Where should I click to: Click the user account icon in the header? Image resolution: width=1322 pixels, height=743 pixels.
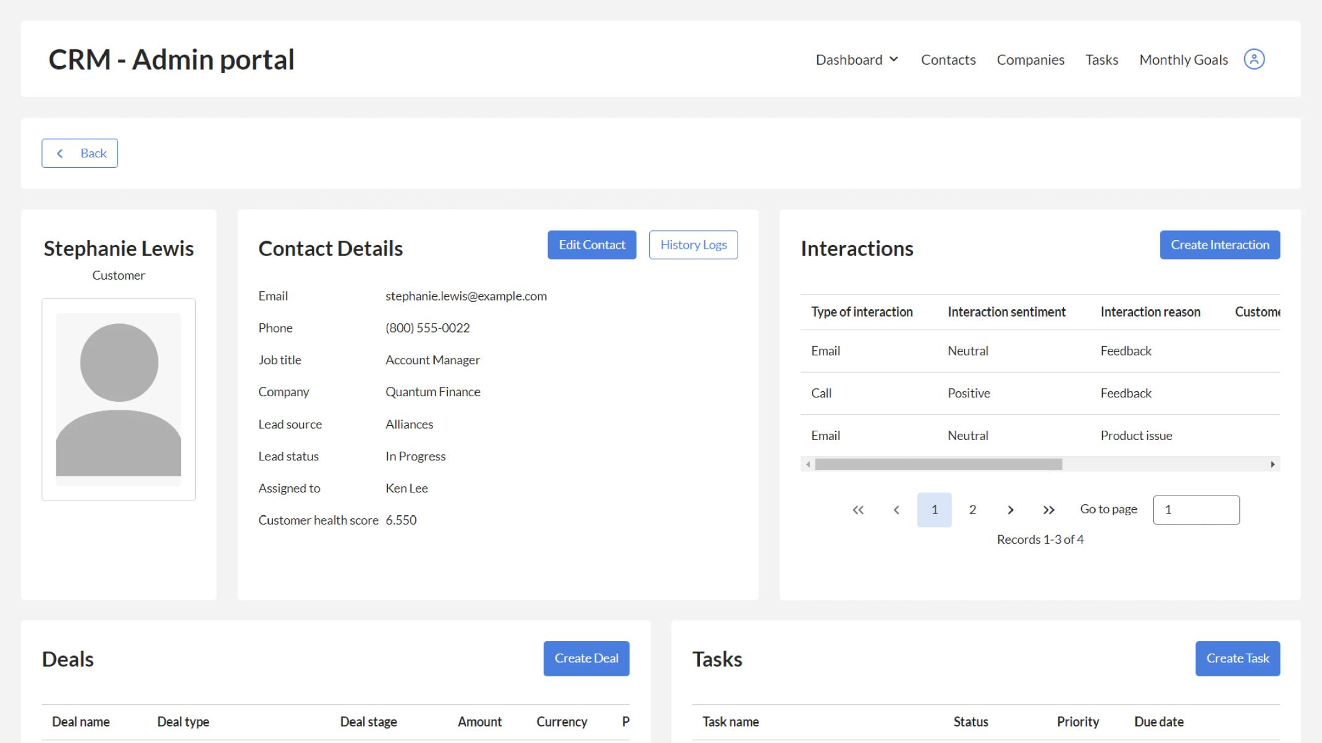[x=1254, y=59]
